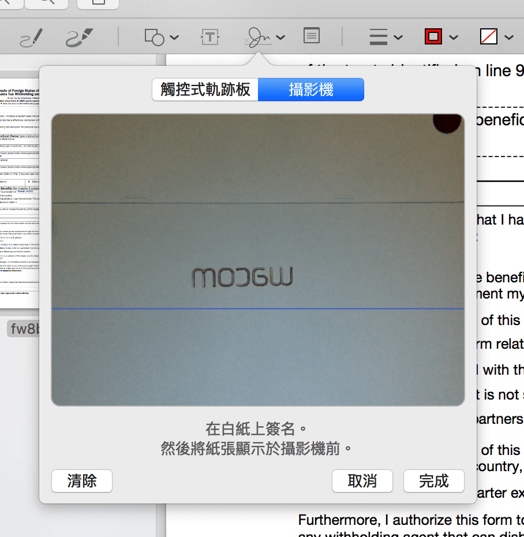524x537 pixels.
Task: Open the line style menu icon
Action: click(x=379, y=37)
